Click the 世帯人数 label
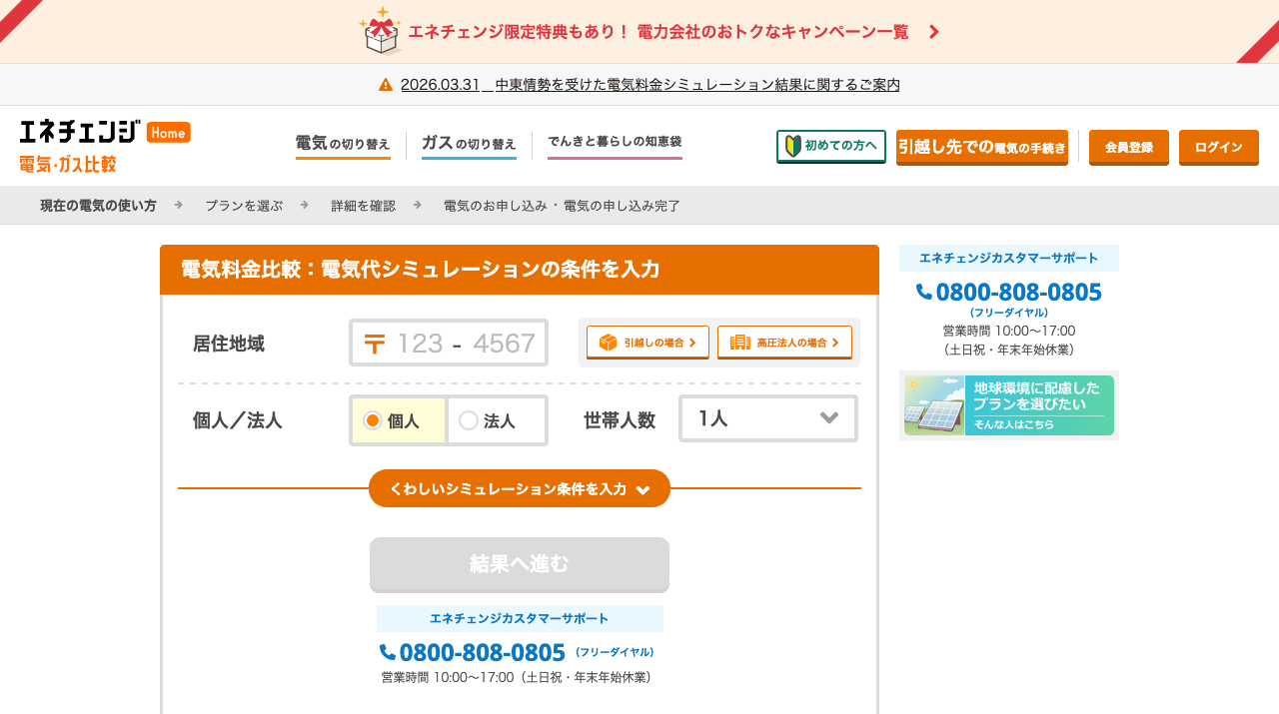The width and height of the screenshot is (1279, 714). pos(620,420)
